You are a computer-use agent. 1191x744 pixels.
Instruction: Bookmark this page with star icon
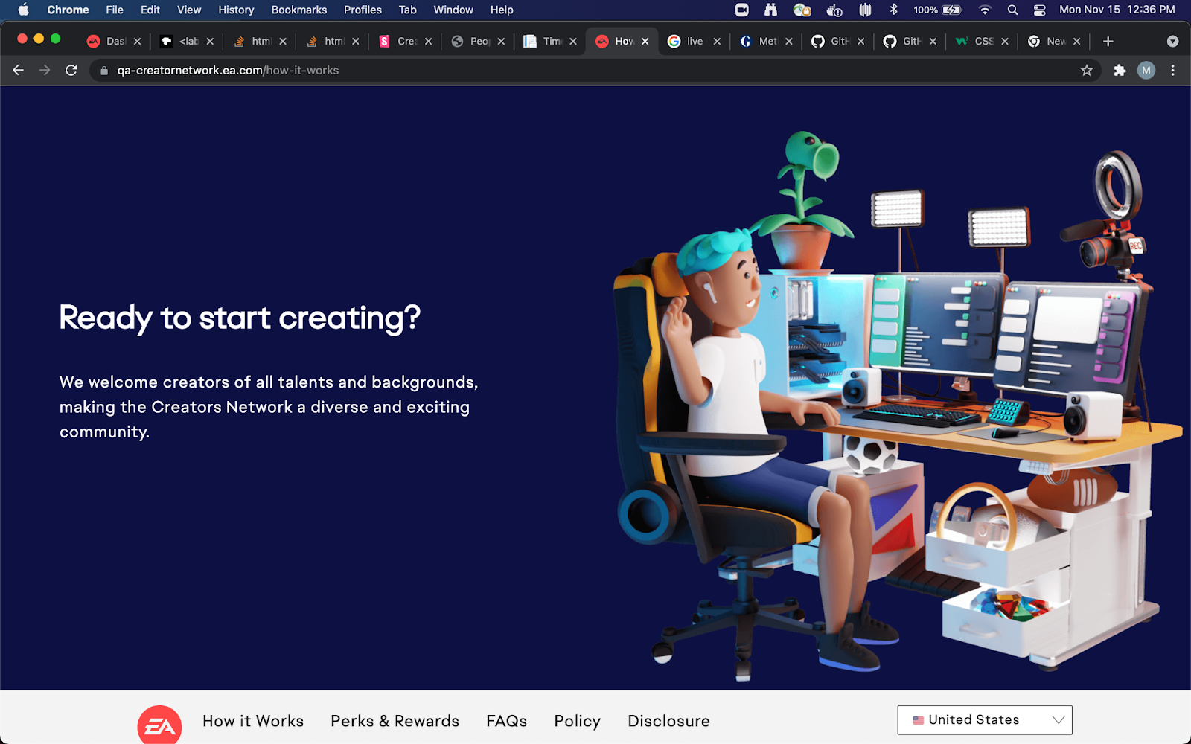pos(1087,71)
